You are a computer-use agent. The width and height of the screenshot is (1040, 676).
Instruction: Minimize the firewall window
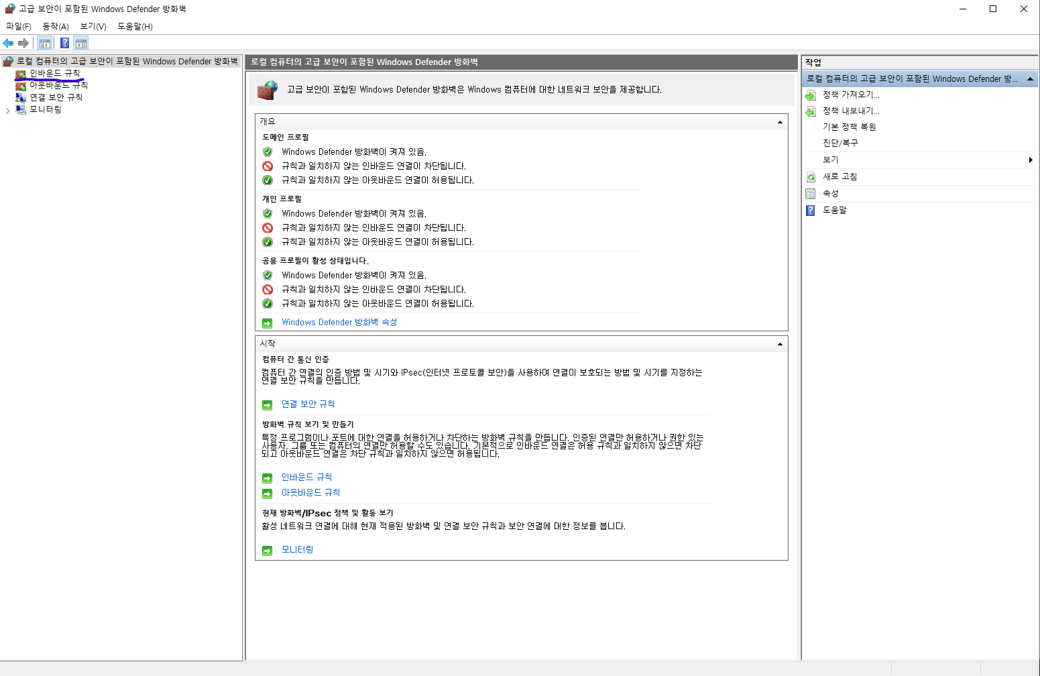pos(963,9)
